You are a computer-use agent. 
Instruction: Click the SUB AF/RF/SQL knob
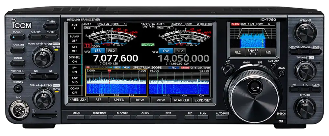pos(43,99)
